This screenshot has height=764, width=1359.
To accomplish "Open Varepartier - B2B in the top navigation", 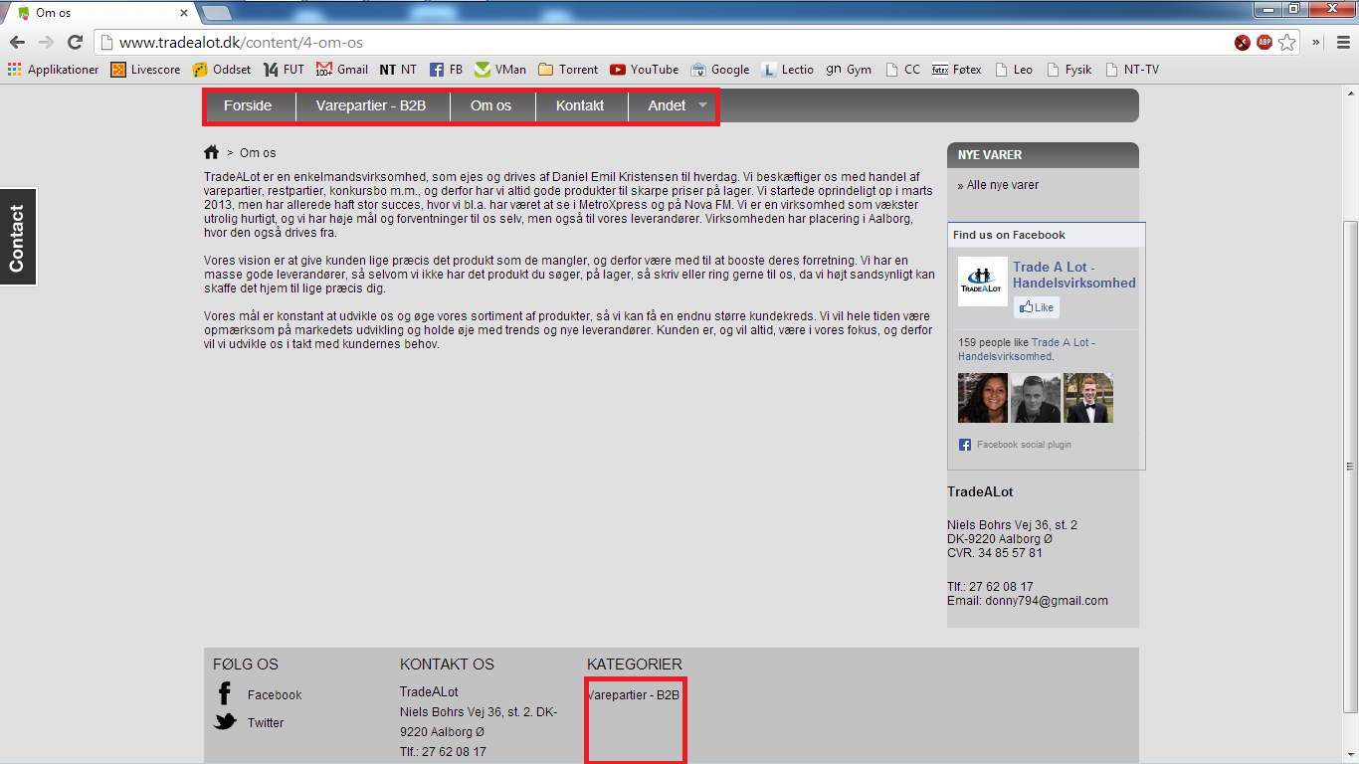I will [x=371, y=105].
